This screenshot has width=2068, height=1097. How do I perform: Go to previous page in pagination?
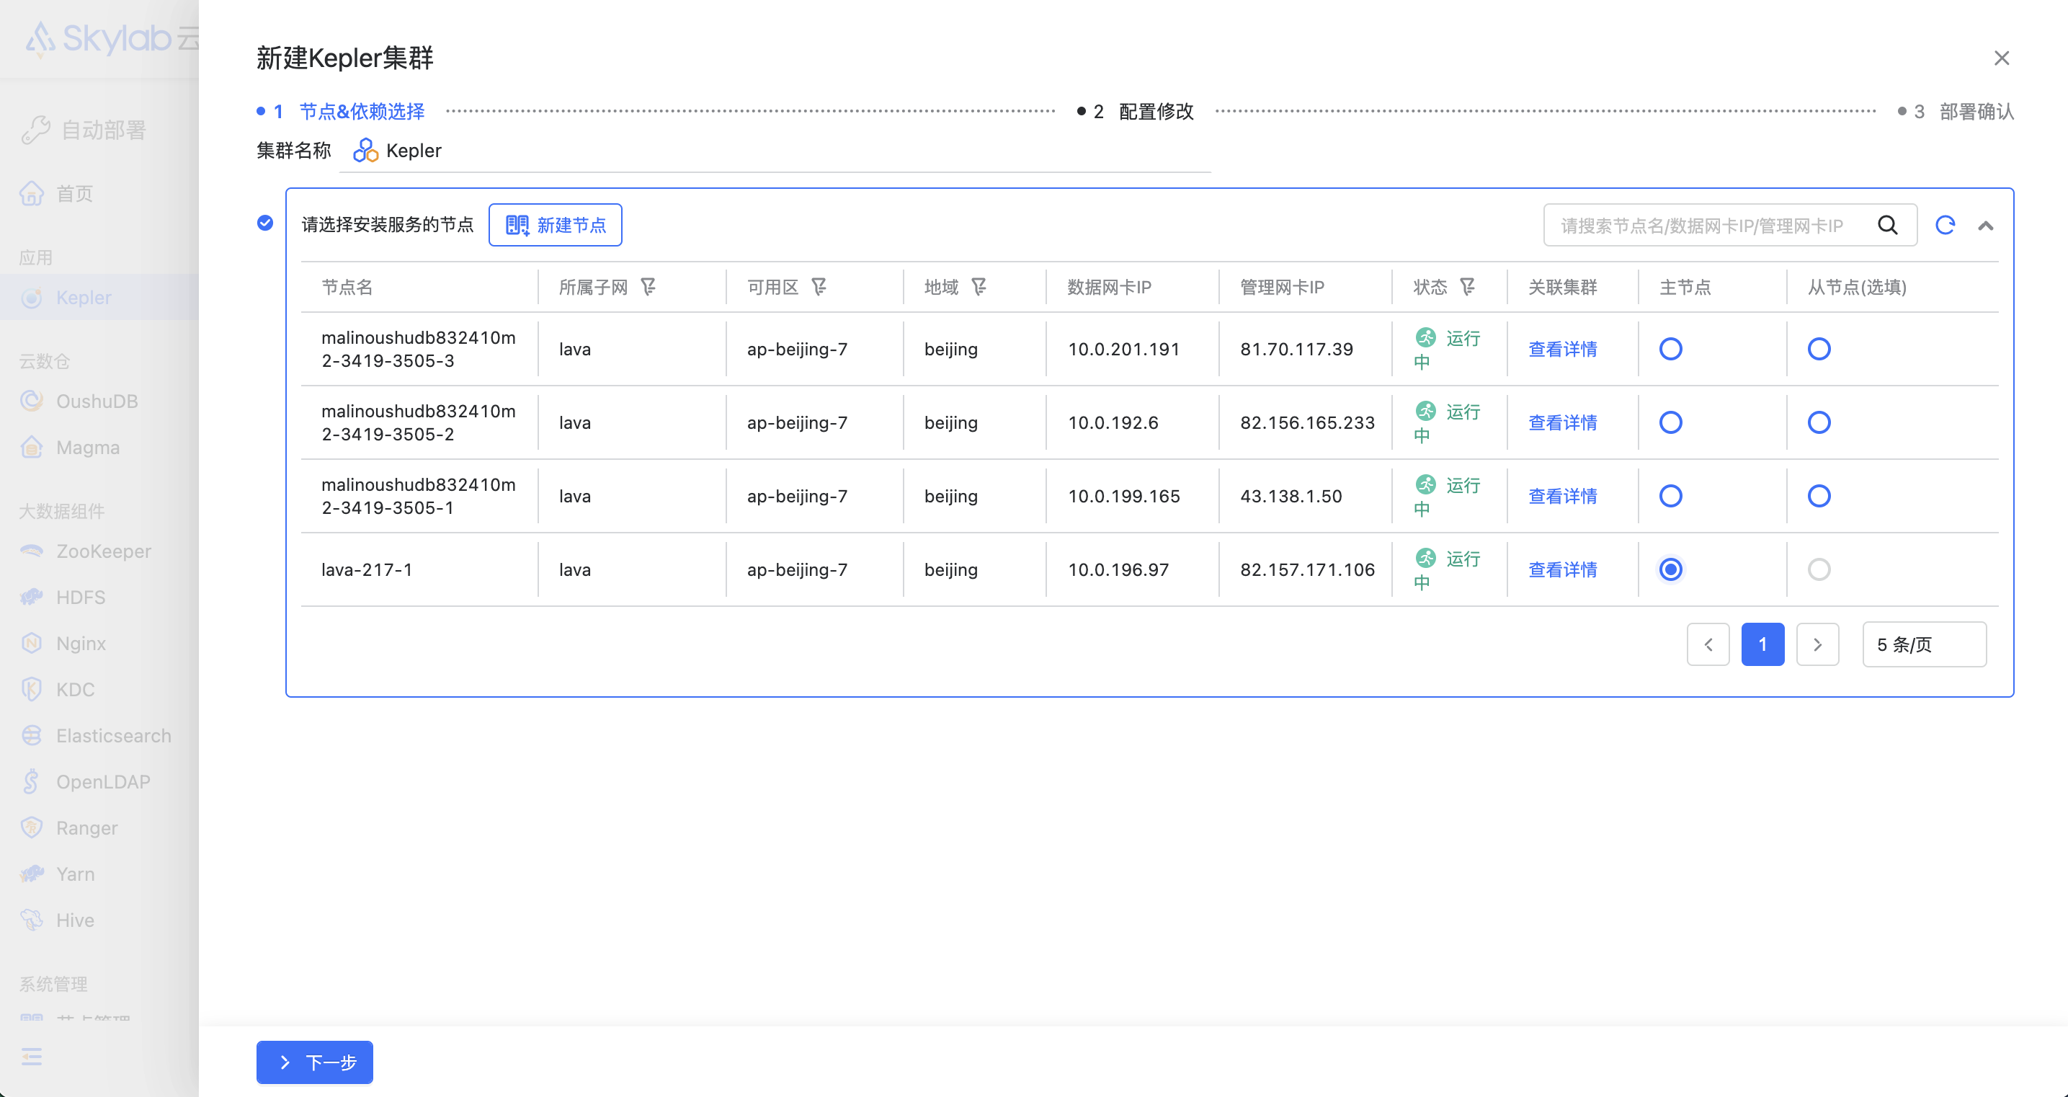pos(1708,644)
